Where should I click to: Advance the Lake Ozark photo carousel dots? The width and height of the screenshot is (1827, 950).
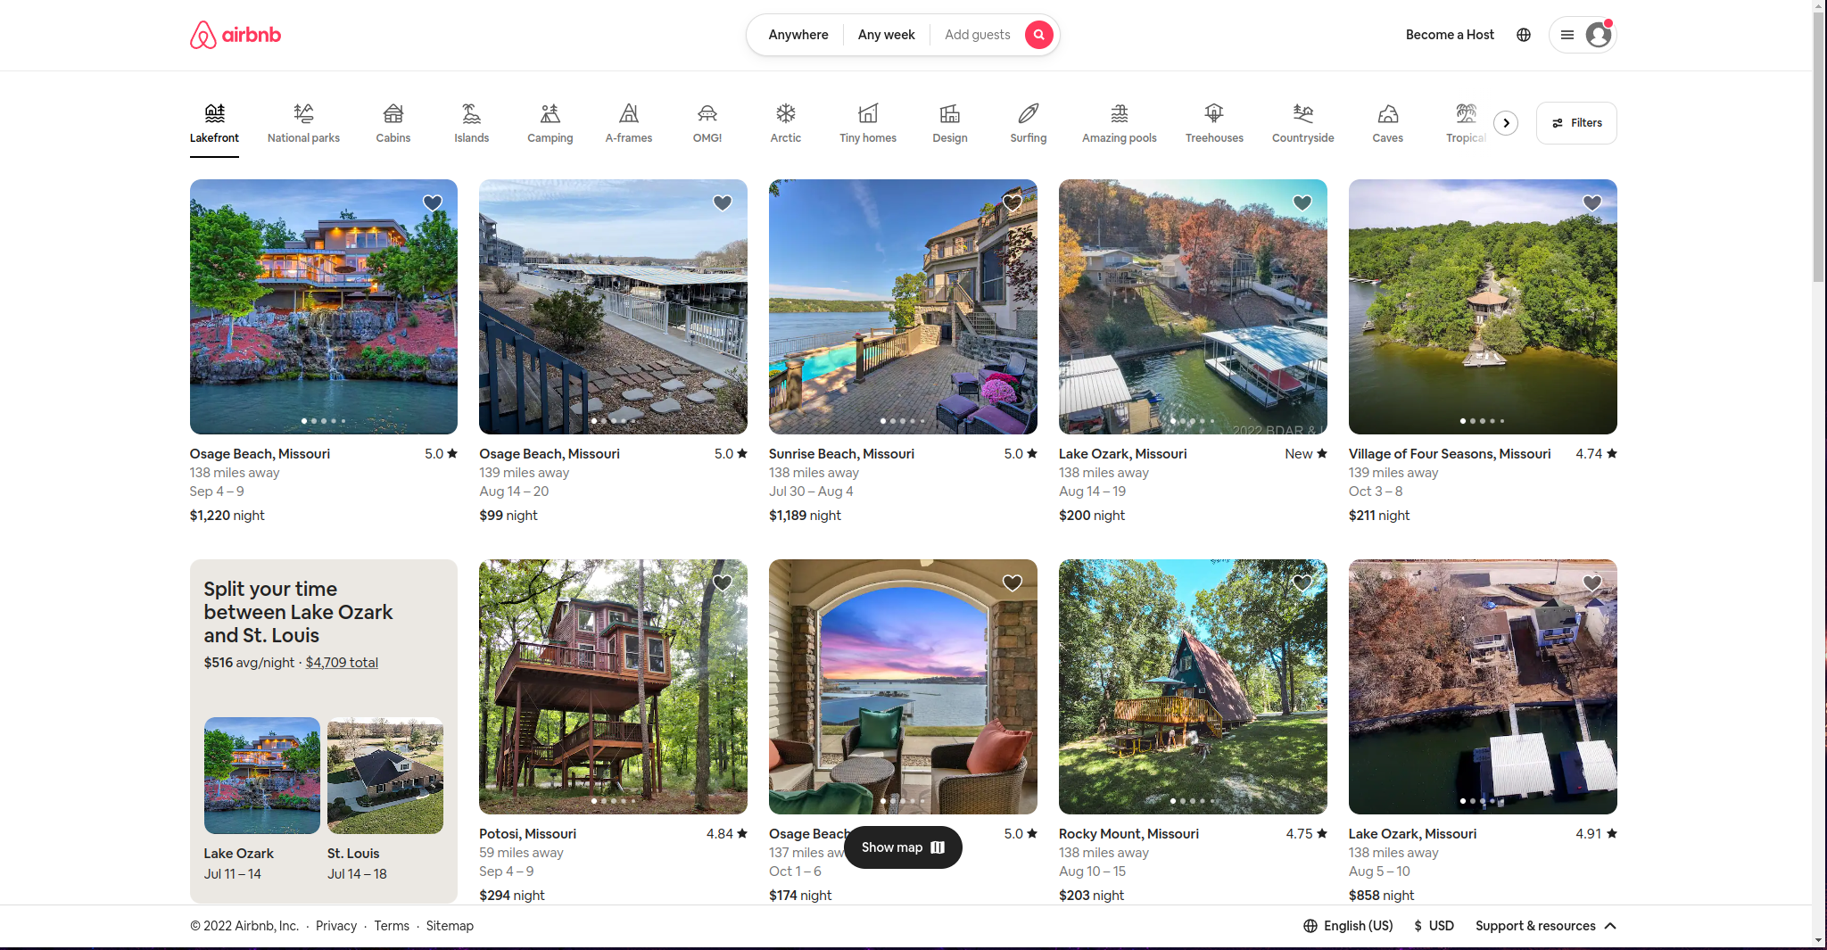pos(1193,422)
